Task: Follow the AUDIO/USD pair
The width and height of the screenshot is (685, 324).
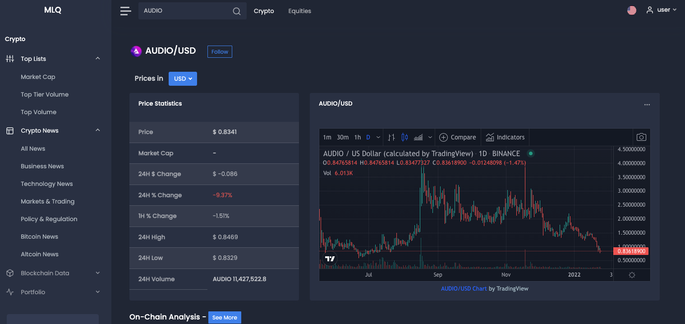Action: 220,51
